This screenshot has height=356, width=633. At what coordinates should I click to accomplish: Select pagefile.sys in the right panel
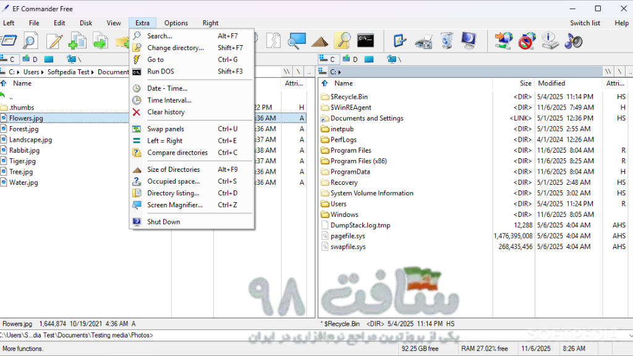pos(347,236)
